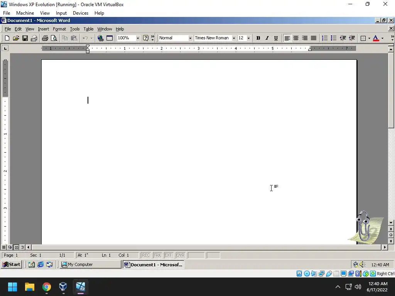395x296 pixels.
Task: Click the Paste clipboard icon
Action: click(x=74, y=38)
